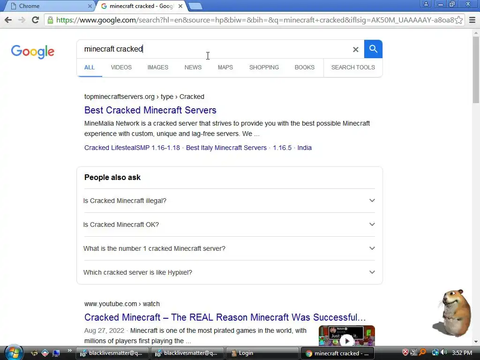Screen dimensions: 480x360
Task: Bookmark this page with the star icon
Action: pyautogui.click(x=458, y=20)
